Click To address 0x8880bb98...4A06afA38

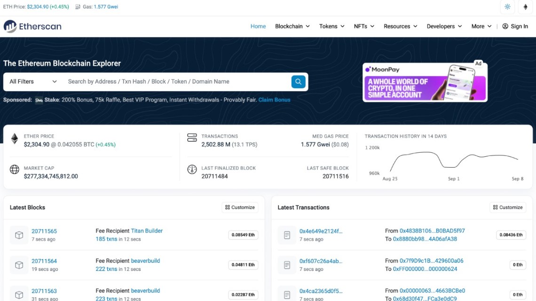425,239
